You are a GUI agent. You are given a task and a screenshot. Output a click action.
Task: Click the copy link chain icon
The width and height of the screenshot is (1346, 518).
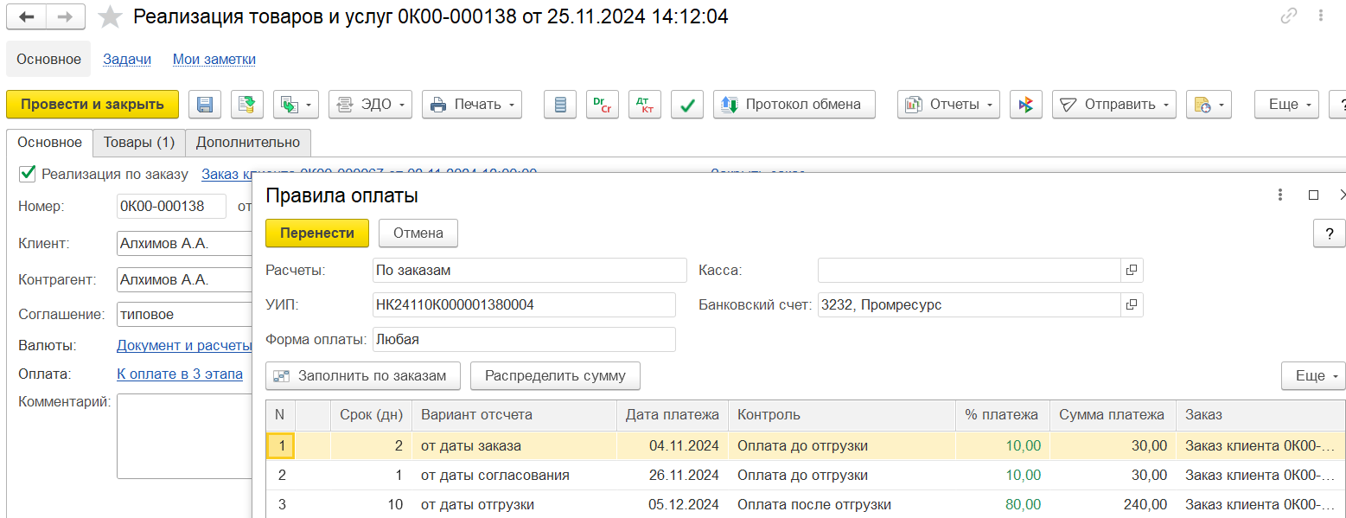click(1290, 16)
